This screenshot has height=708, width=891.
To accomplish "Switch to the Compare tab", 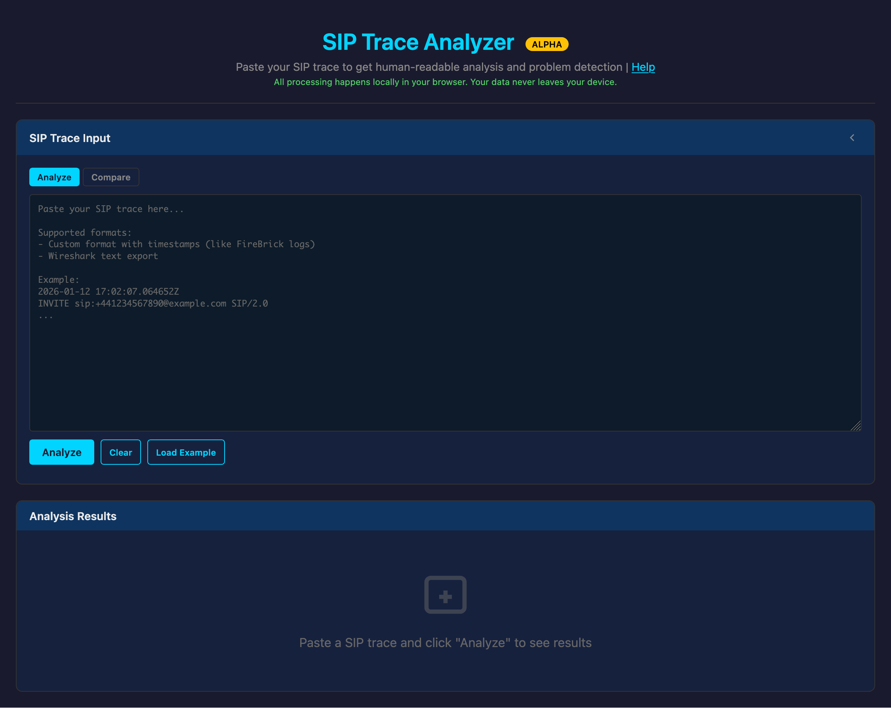I will click(111, 177).
